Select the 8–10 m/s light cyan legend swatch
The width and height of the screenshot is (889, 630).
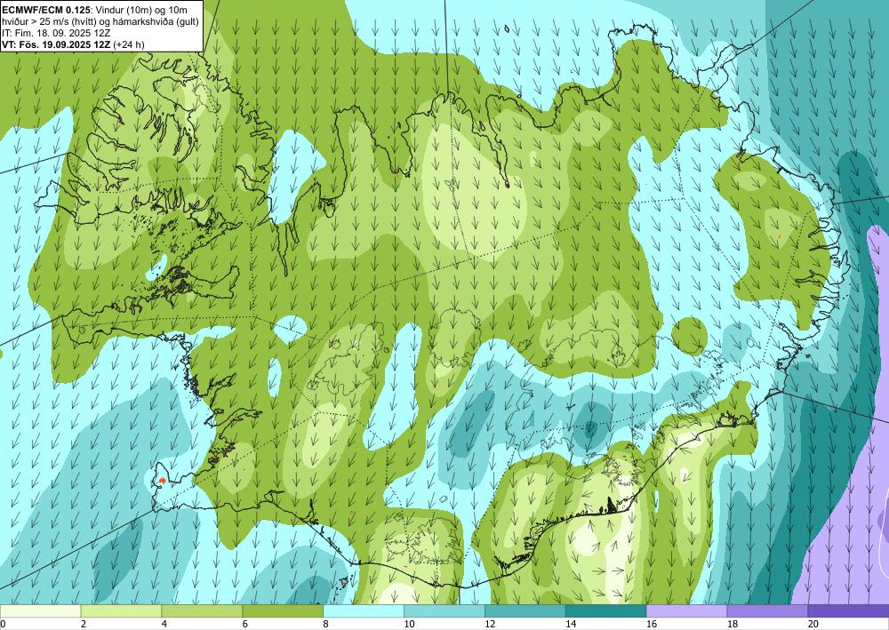[x=364, y=611]
